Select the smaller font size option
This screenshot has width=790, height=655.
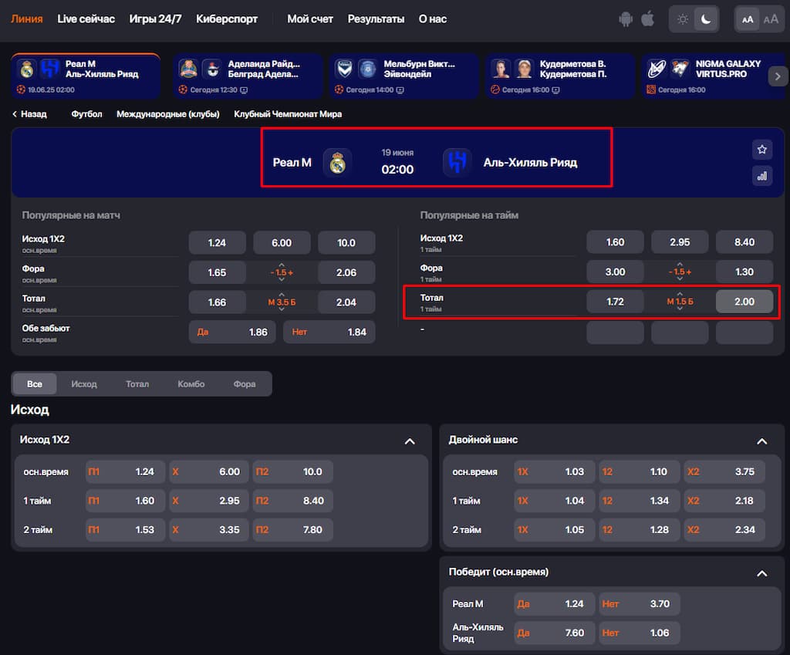pyautogui.click(x=748, y=19)
